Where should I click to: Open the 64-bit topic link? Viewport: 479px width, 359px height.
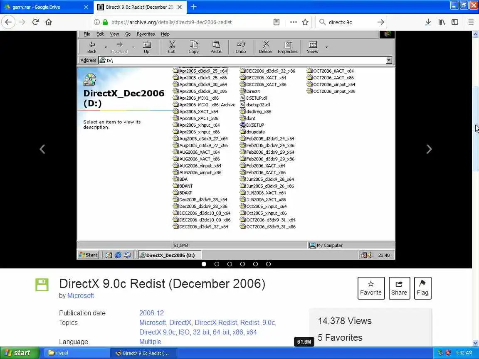click(x=221, y=332)
